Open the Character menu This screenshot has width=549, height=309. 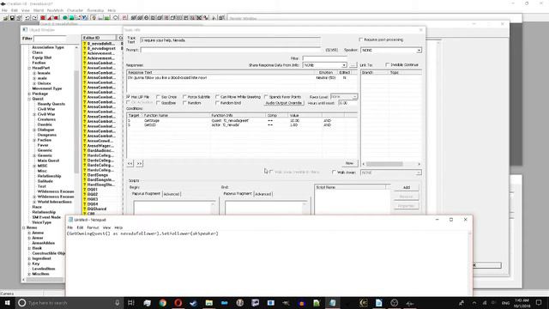[75, 10]
